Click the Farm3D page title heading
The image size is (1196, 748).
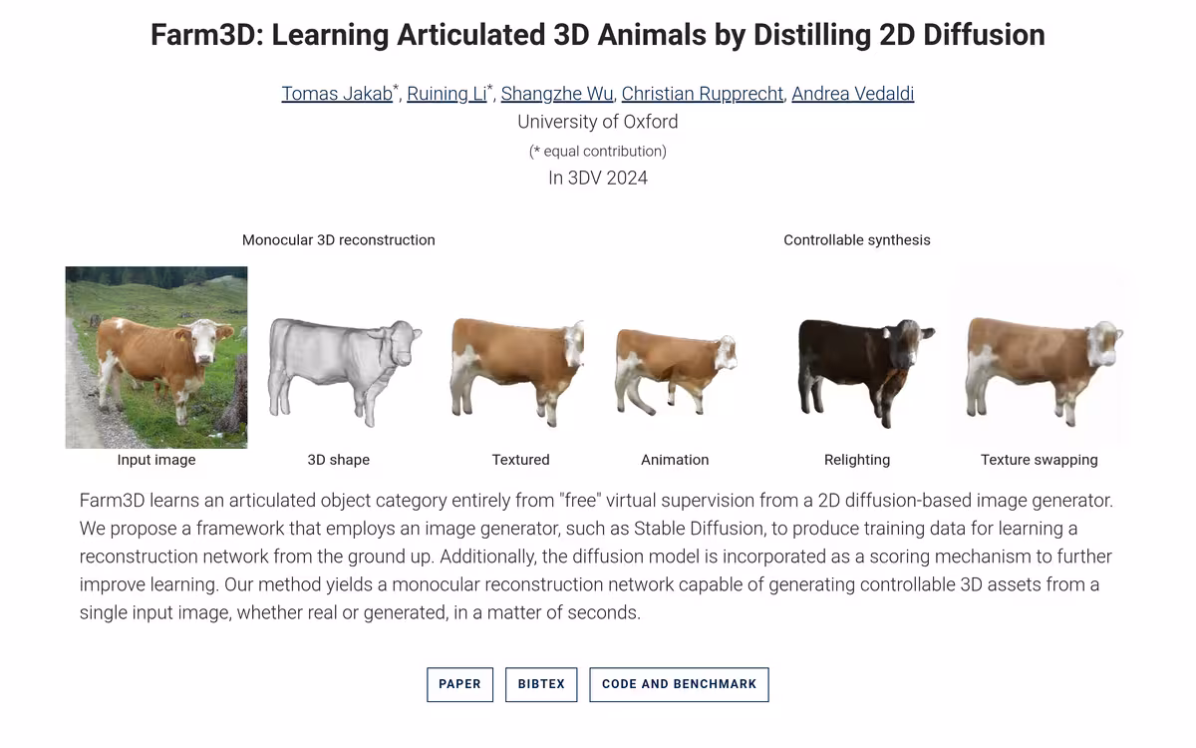pos(598,35)
